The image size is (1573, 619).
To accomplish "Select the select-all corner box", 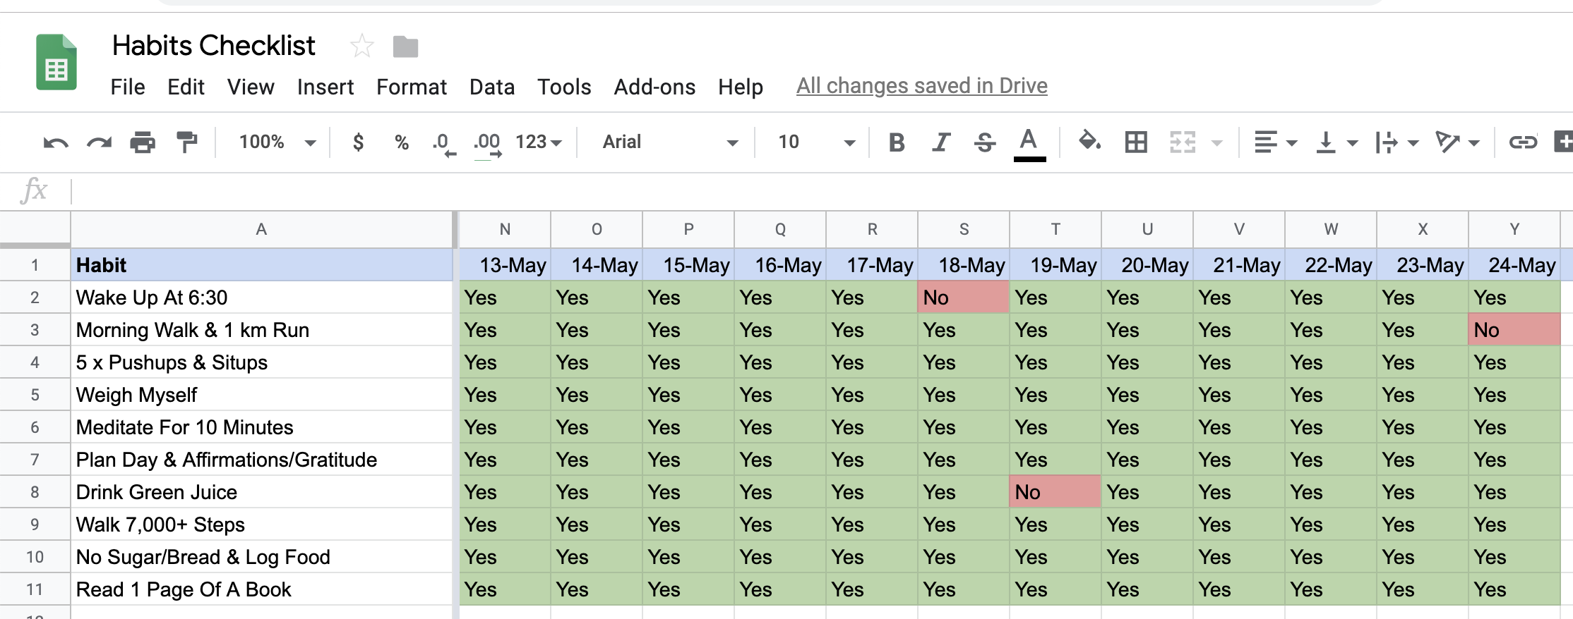I will tap(35, 229).
